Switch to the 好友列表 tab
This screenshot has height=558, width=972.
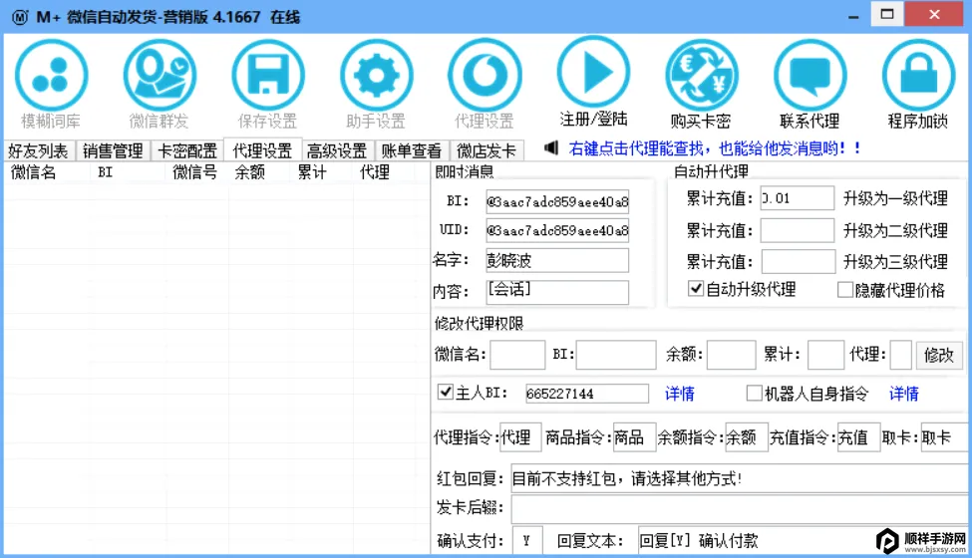(39, 150)
